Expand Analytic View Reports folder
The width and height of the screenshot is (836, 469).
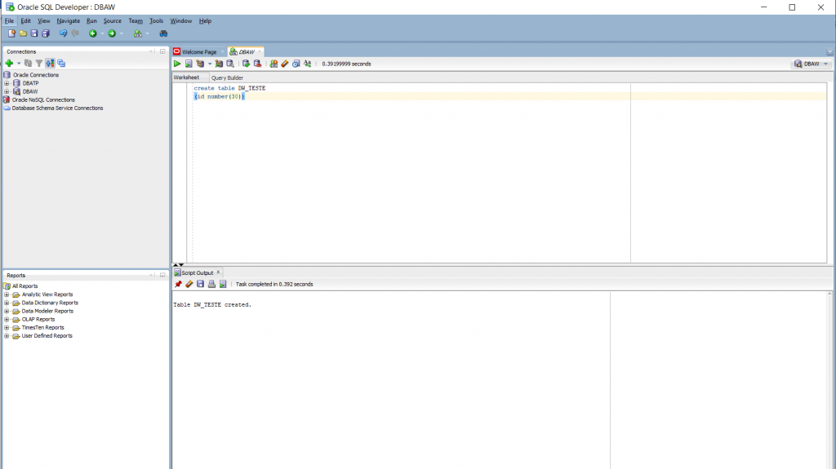pyautogui.click(x=7, y=294)
